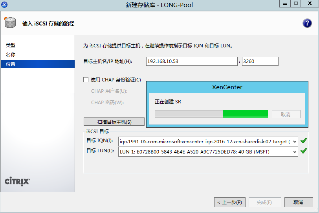This screenshot has height=213, width=319.
Task: Click the green checkmark beside target LUN
Action: 304,151
